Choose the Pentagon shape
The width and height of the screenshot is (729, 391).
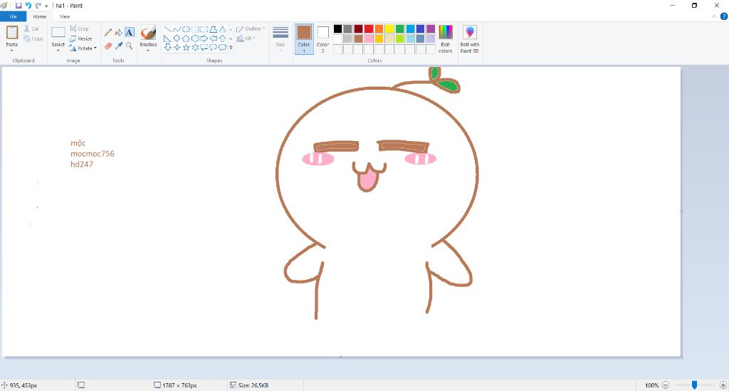186,38
